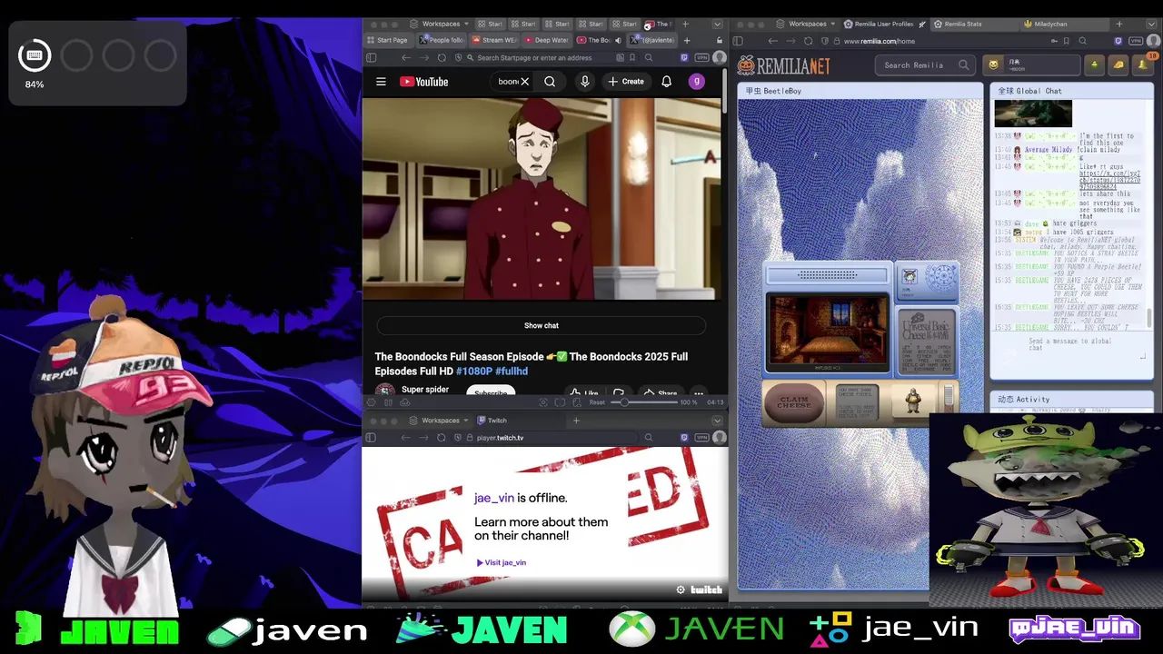Click the Twitch logo in the player
The image size is (1163, 654).
pyautogui.click(x=707, y=590)
